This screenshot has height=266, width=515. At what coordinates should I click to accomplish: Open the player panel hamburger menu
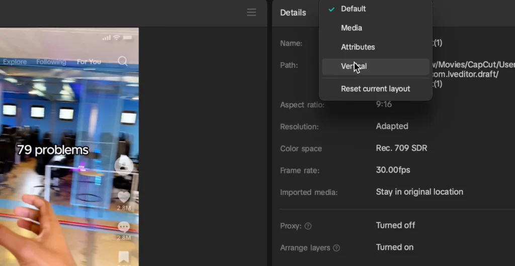point(251,13)
